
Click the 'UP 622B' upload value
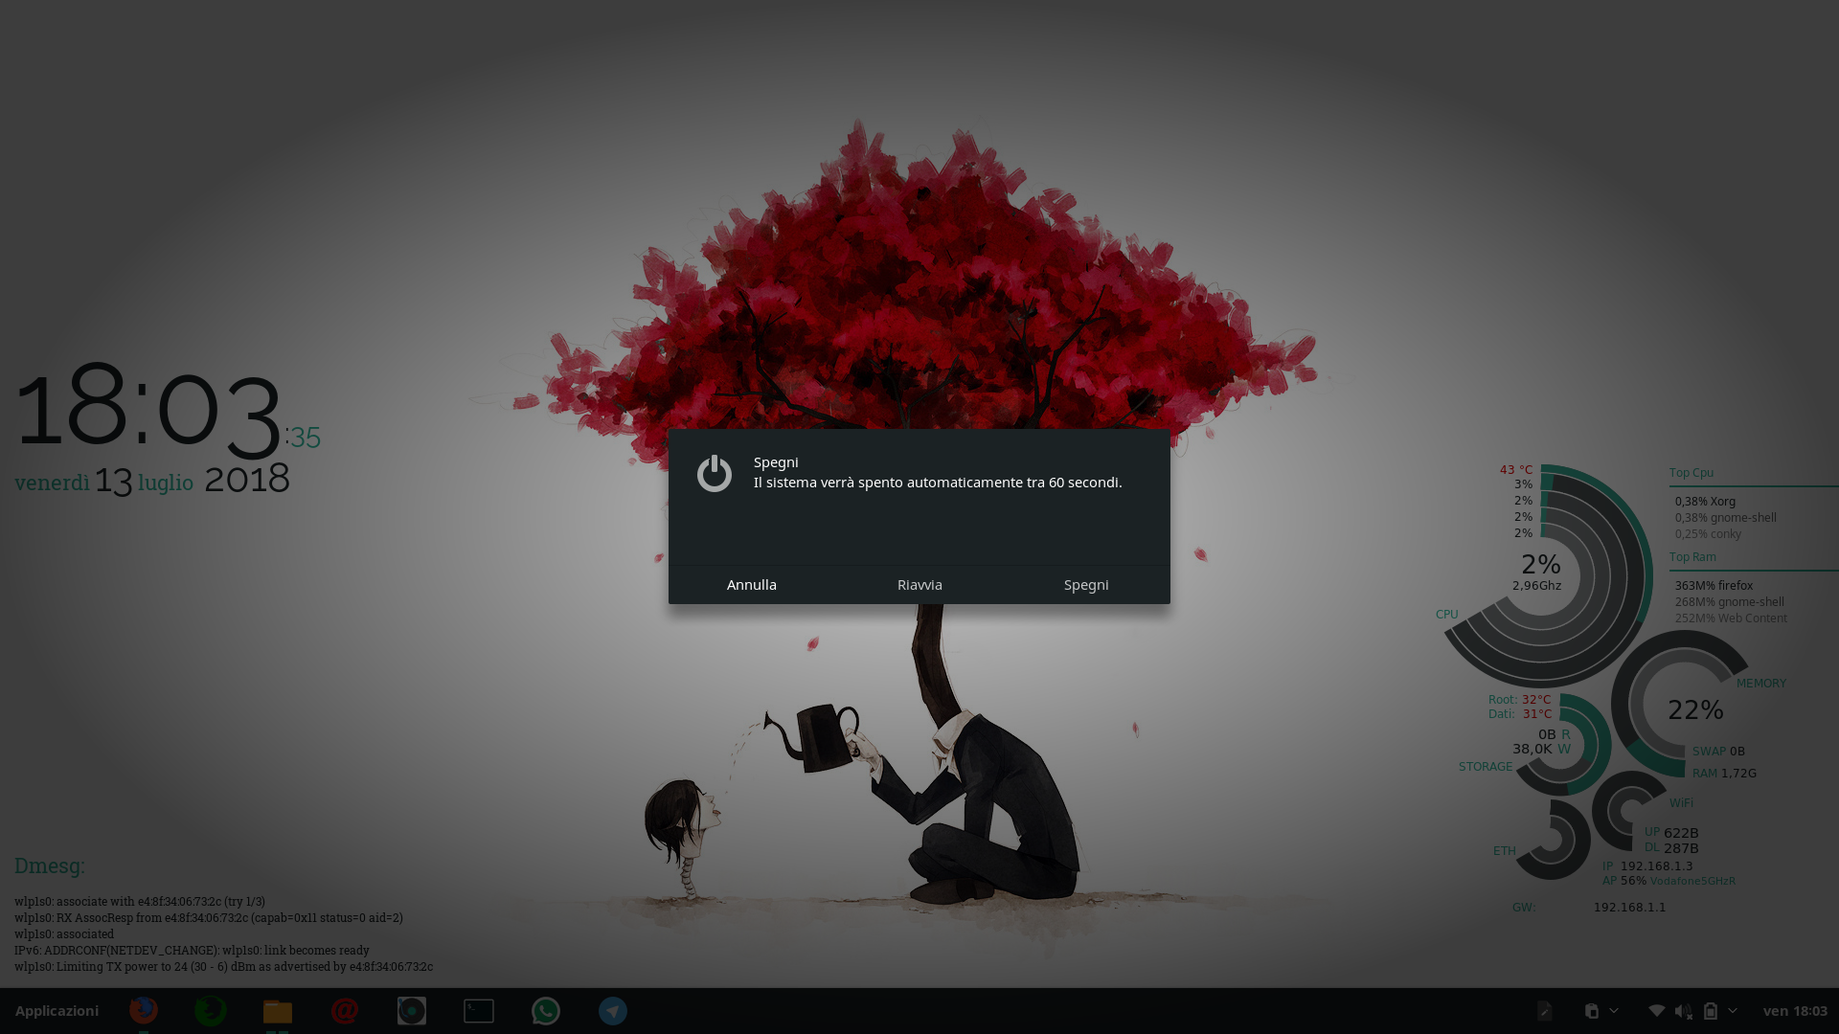[x=1671, y=833]
